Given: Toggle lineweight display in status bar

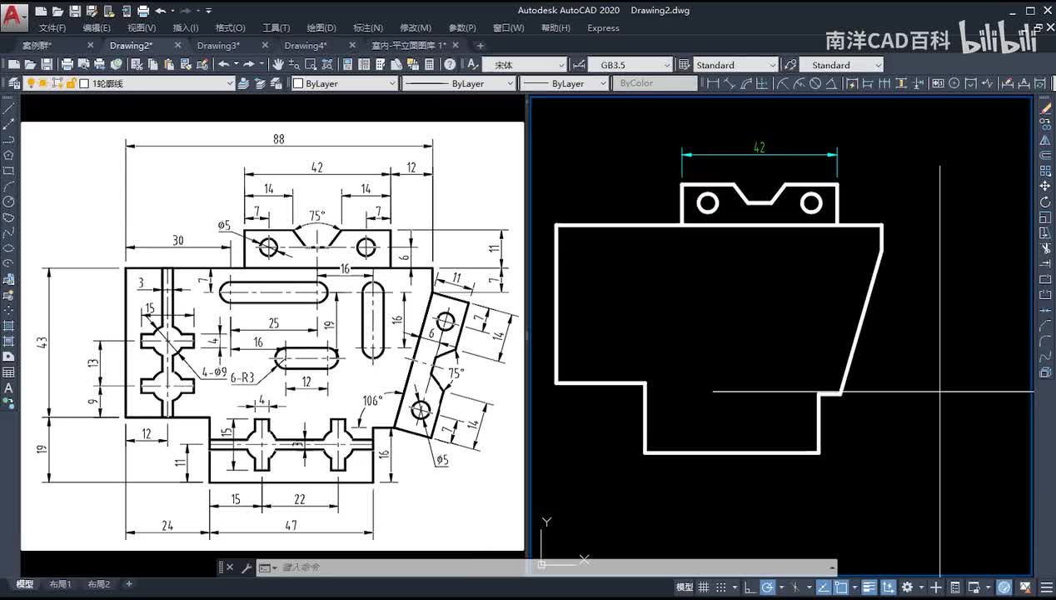Looking at the screenshot, I should click(x=869, y=587).
